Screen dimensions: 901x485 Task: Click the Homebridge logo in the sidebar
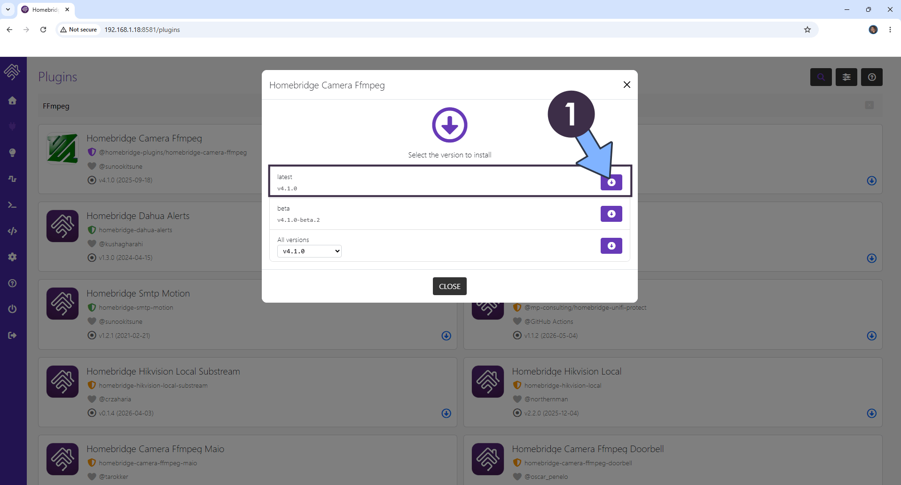pyautogui.click(x=12, y=72)
